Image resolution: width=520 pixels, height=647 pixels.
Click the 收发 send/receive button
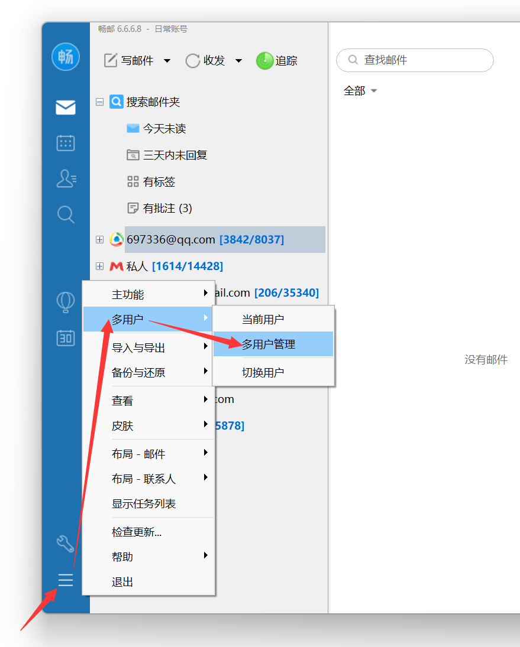pyautogui.click(x=205, y=61)
